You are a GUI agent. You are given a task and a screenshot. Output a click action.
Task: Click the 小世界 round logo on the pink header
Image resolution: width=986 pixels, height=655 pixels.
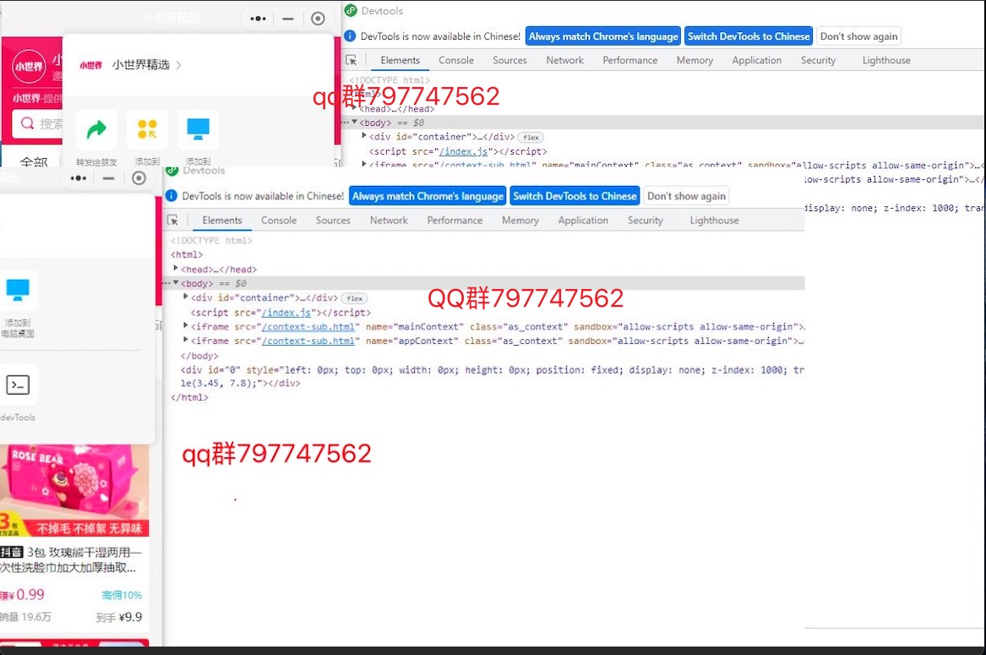(x=29, y=66)
